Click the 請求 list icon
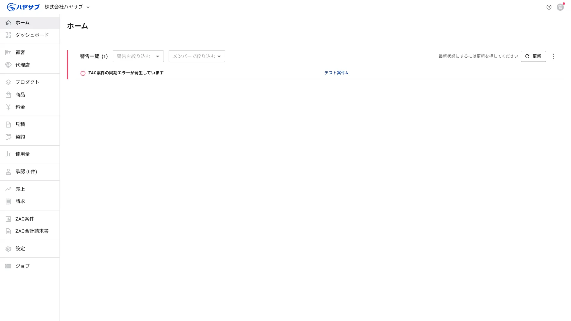 (8, 202)
